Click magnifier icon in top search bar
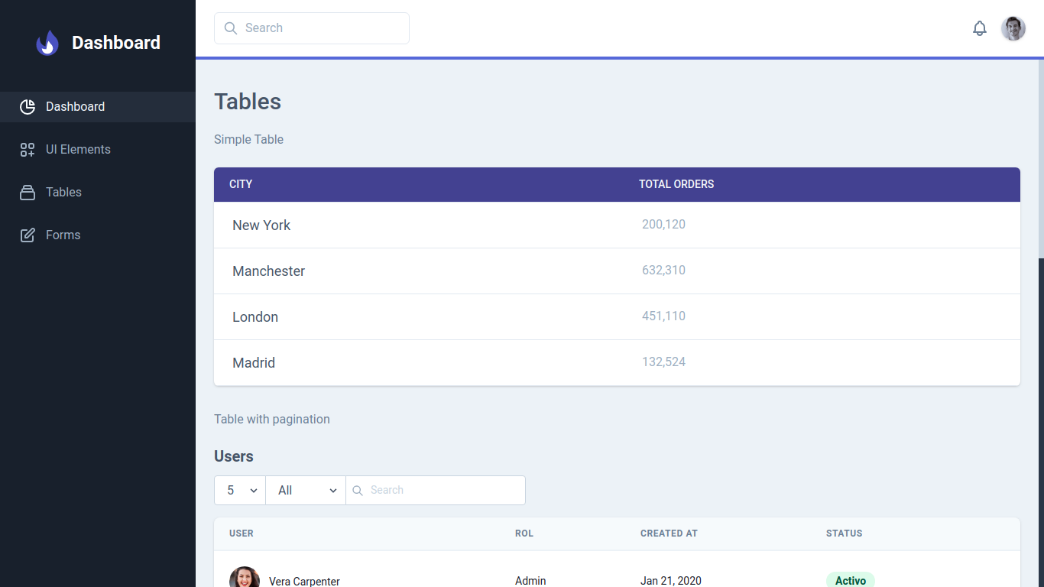 [231, 28]
